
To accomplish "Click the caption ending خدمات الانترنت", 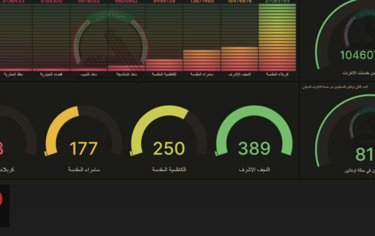I will [x=359, y=73].
